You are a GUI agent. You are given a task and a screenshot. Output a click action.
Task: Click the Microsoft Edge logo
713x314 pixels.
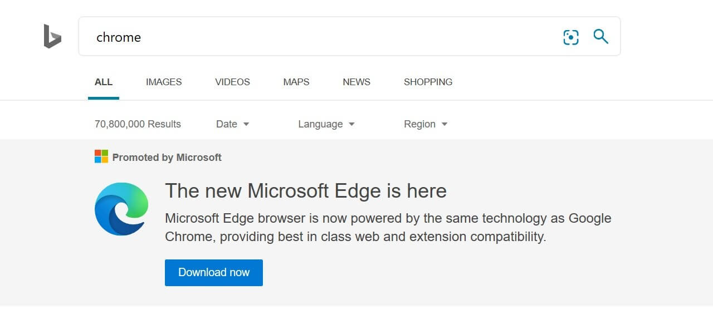click(121, 209)
